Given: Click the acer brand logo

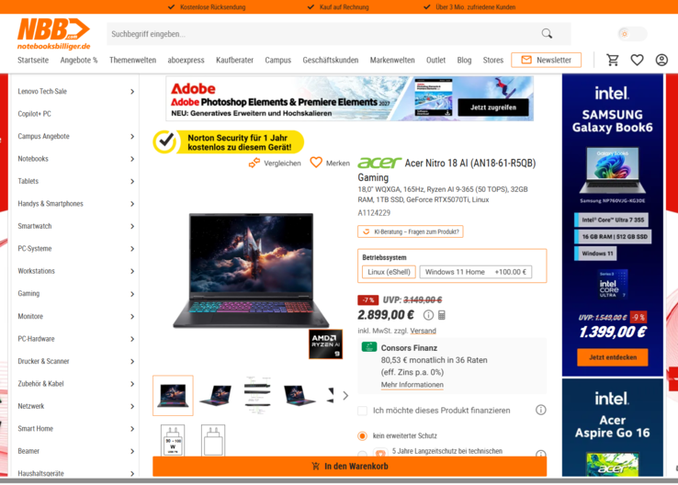Looking at the screenshot, I should (379, 163).
